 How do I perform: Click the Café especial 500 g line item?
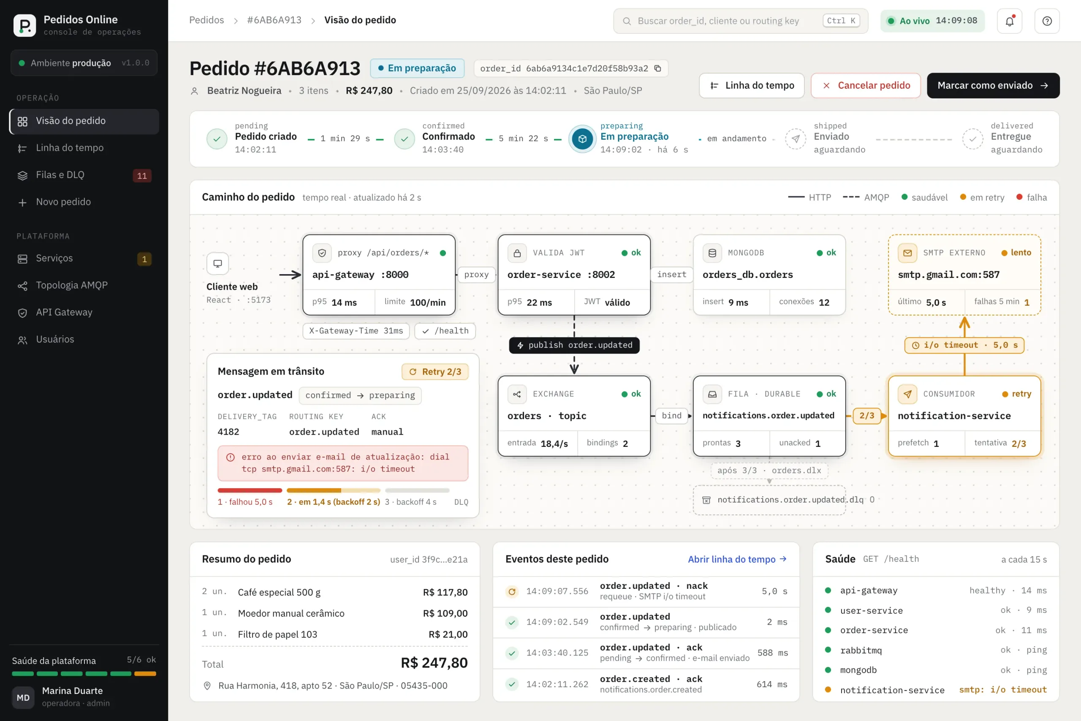pyautogui.click(x=334, y=592)
